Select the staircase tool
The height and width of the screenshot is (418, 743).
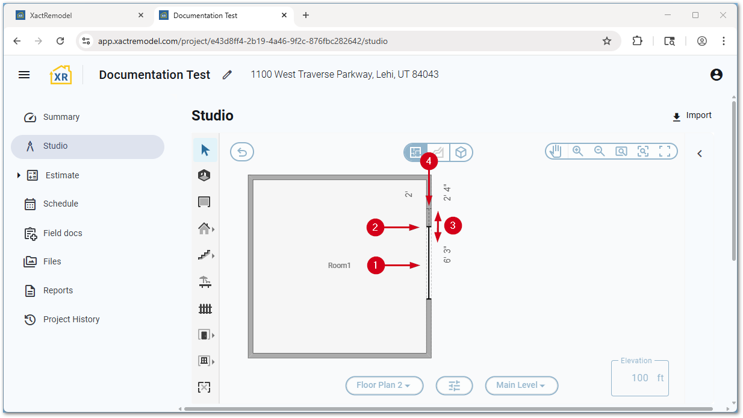204,255
